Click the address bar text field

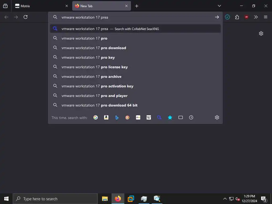click(135, 17)
